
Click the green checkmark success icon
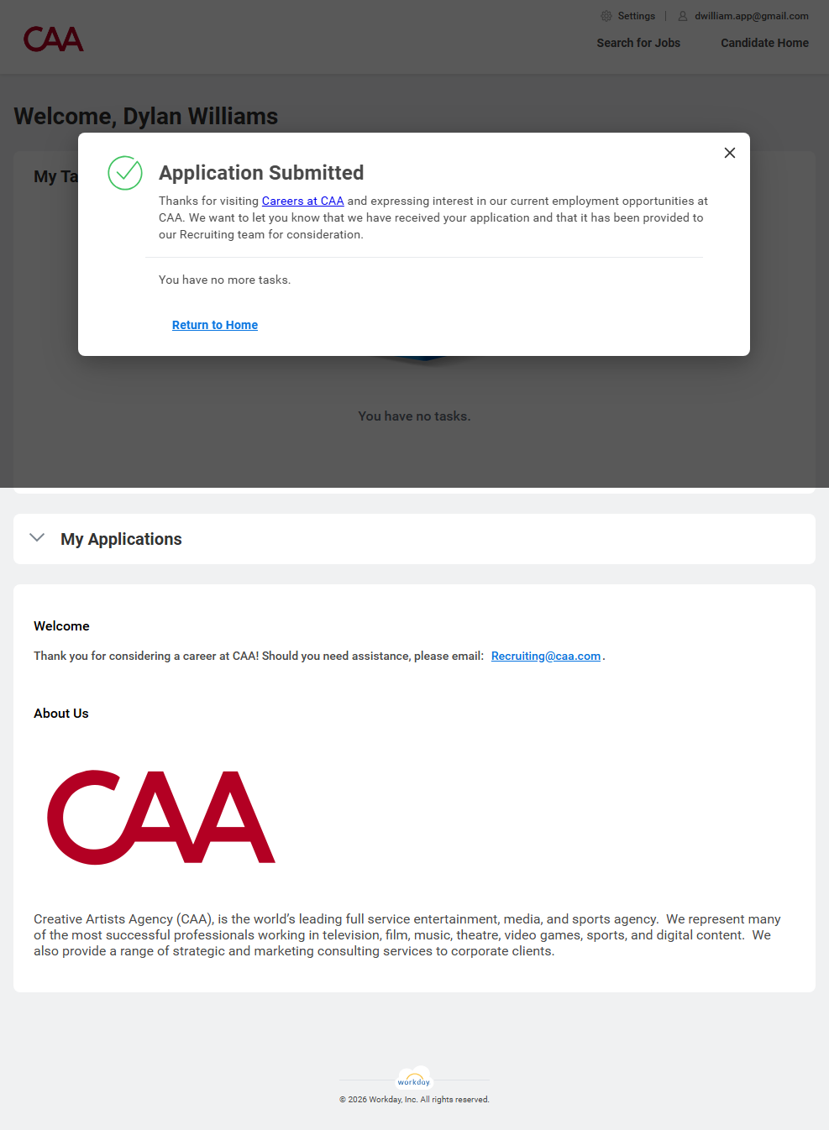click(125, 173)
